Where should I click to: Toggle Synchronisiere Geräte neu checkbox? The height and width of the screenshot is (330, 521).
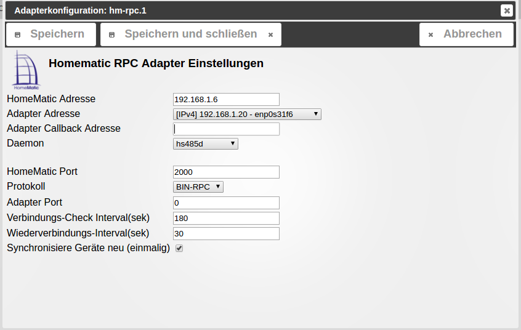(x=179, y=248)
